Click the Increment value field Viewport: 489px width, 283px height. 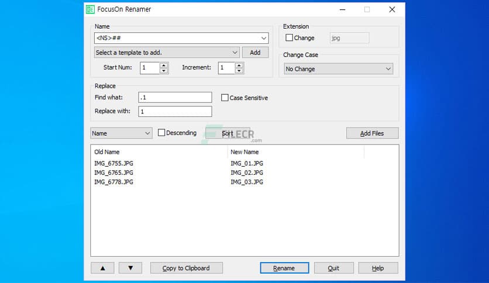226,68
